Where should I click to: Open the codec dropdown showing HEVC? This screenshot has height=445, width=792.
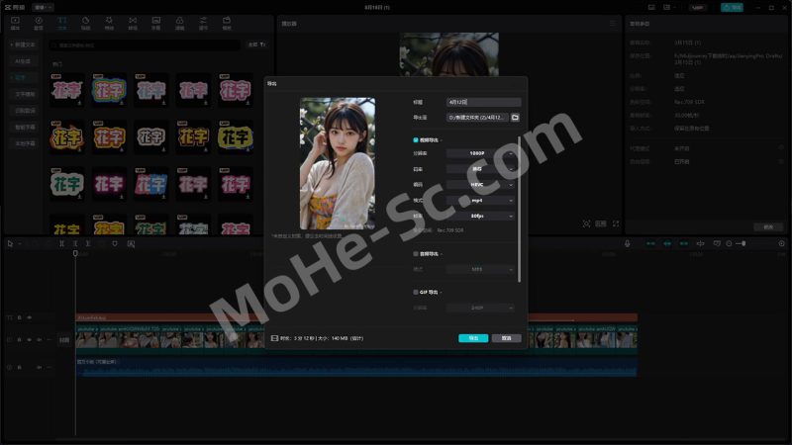coord(480,185)
